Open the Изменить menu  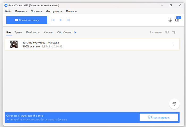[21, 11]
